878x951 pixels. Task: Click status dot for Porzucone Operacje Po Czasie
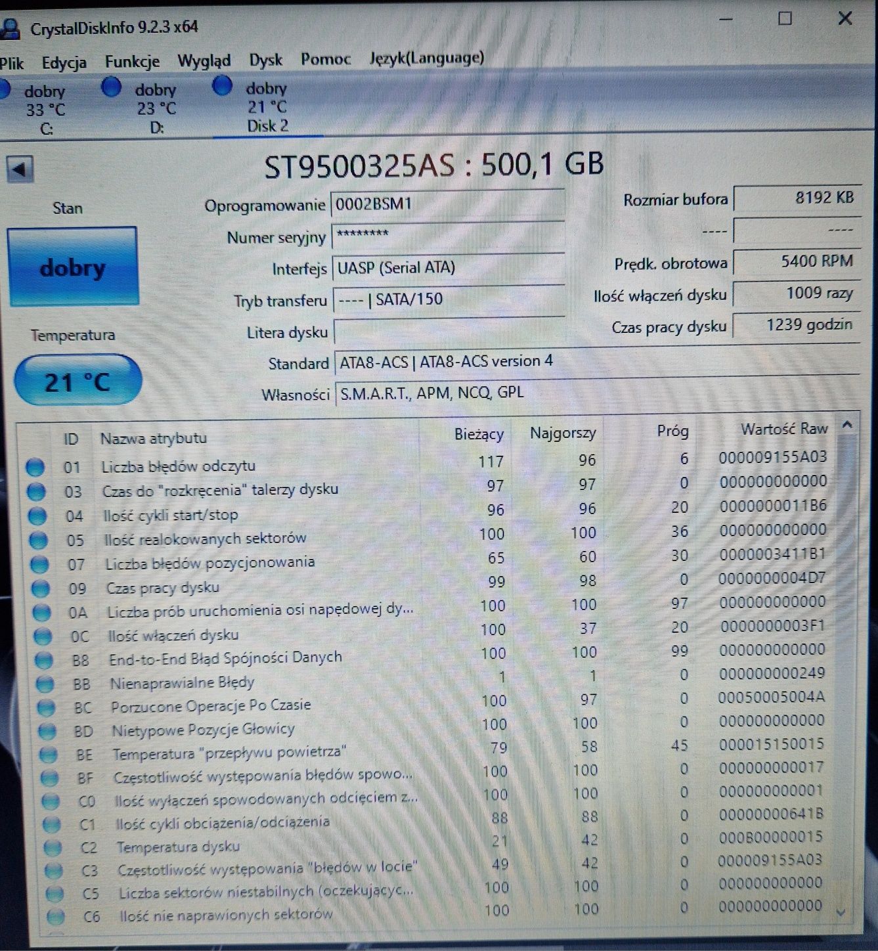[47, 707]
